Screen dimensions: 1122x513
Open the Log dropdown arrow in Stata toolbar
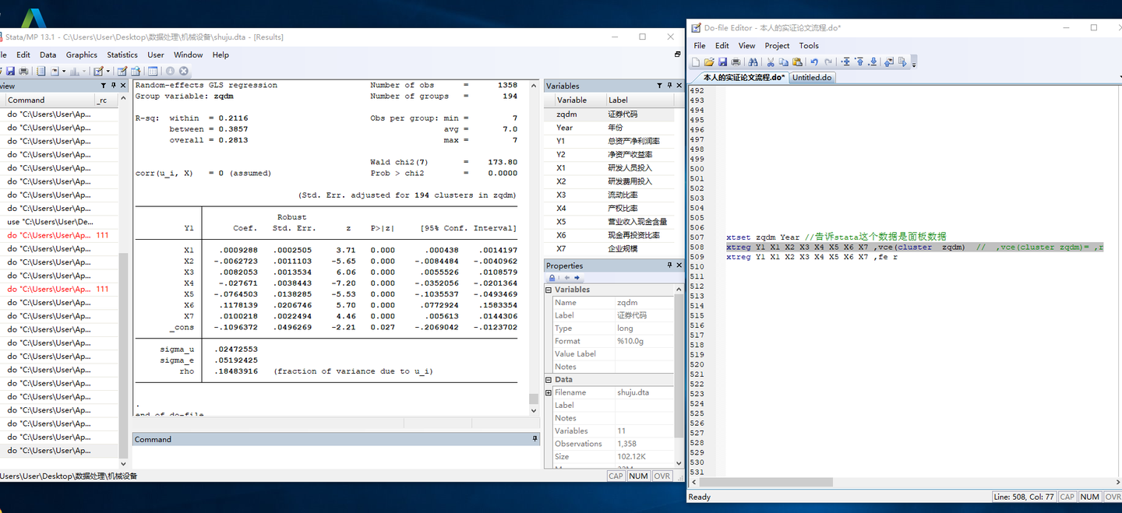tap(63, 71)
